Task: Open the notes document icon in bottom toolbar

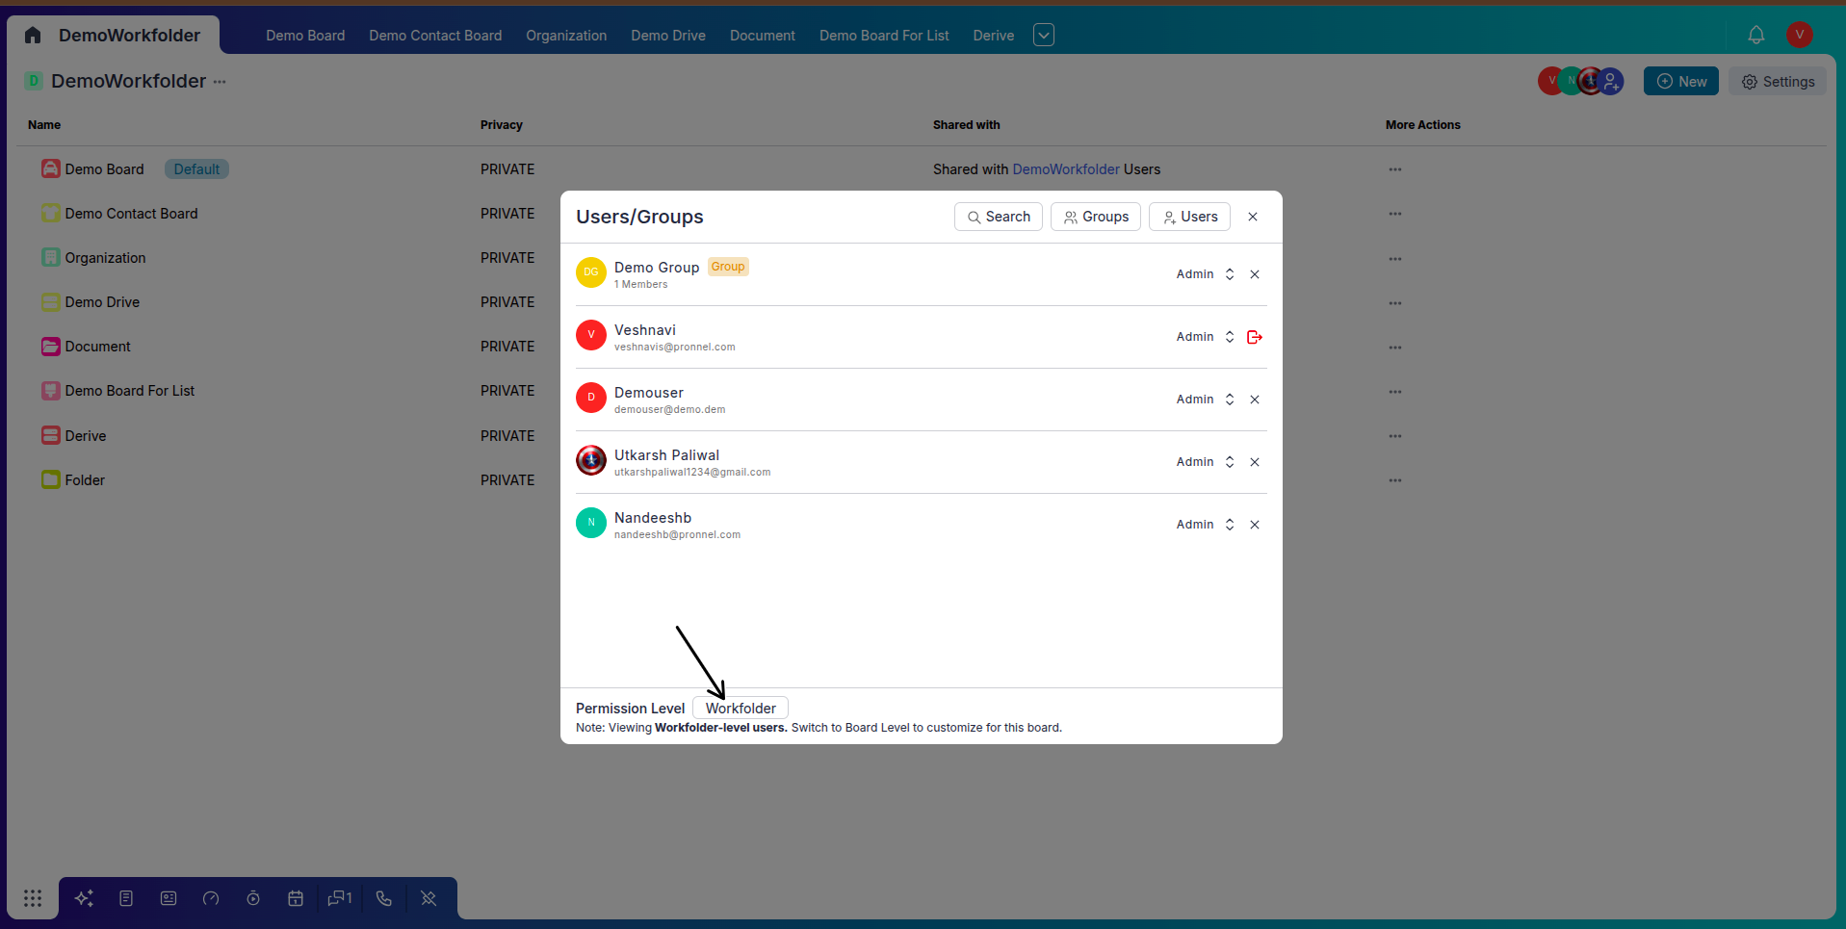Action: pos(126,898)
